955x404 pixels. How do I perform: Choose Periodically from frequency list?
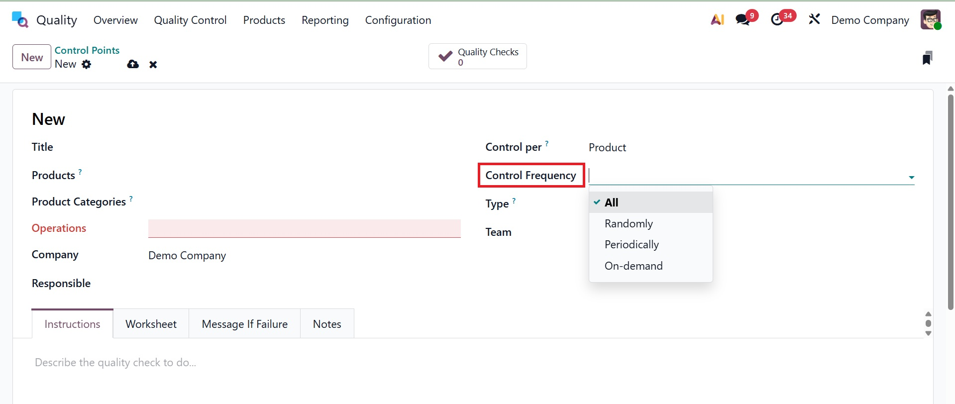click(x=632, y=245)
